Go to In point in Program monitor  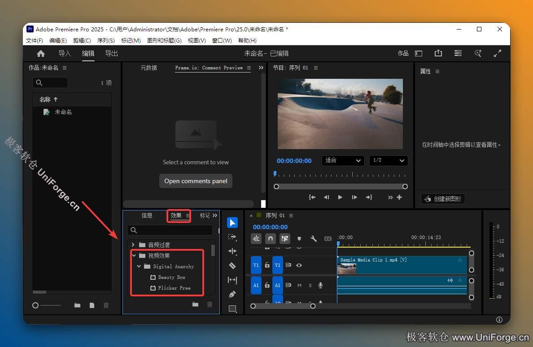point(312,197)
